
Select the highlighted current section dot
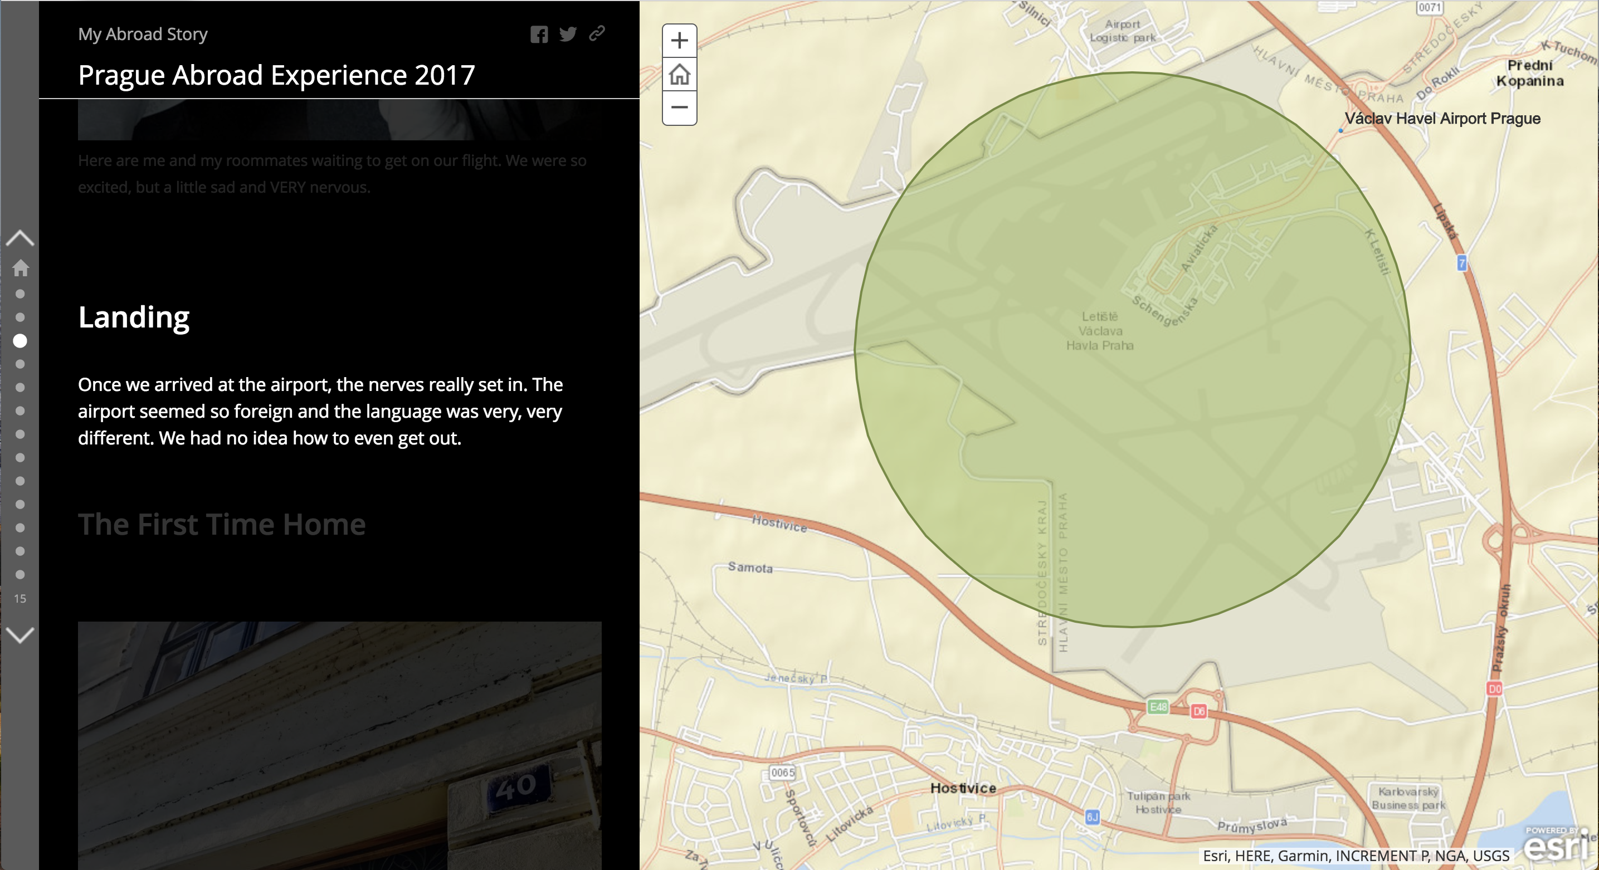tap(20, 341)
